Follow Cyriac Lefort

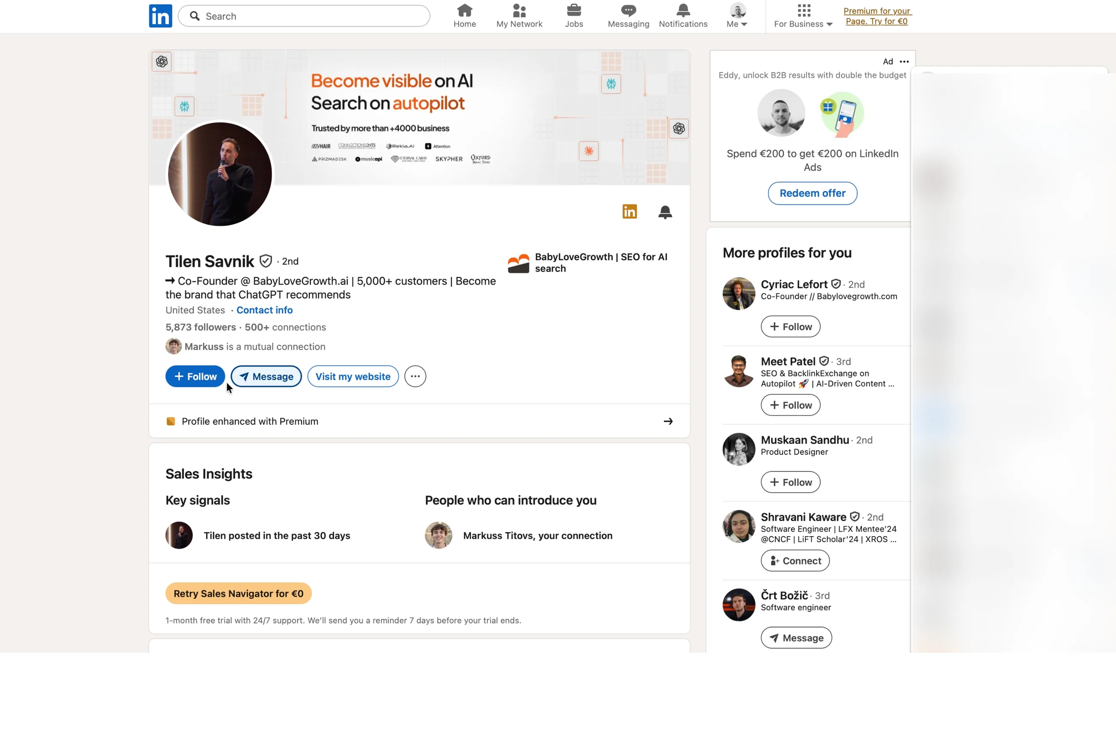click(790, 327)
